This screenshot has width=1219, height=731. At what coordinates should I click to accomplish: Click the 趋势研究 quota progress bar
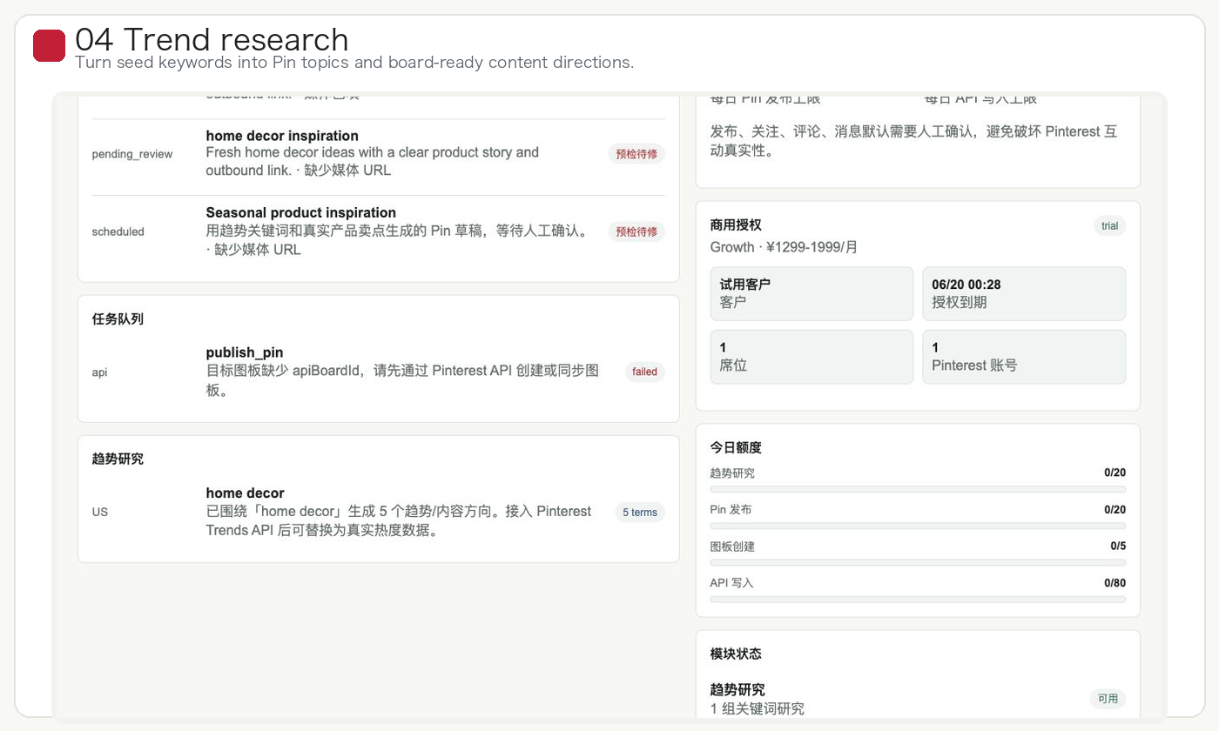(919, 489)
